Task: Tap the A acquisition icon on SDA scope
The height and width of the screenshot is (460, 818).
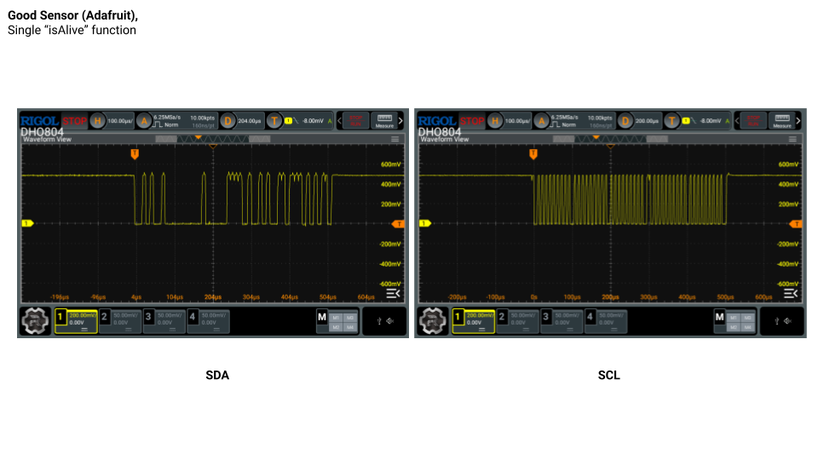Action: point(144,121)
